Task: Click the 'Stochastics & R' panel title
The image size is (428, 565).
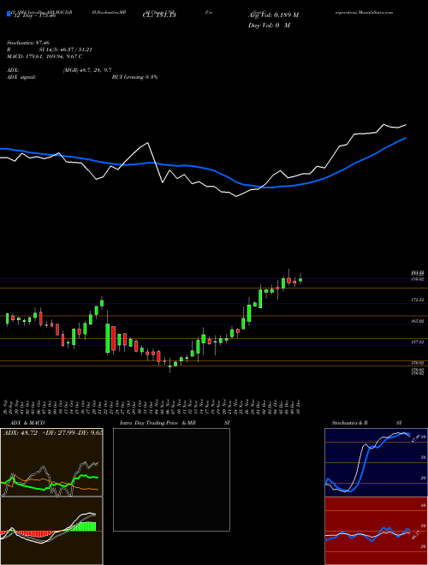Action: (x=349, y=423)
